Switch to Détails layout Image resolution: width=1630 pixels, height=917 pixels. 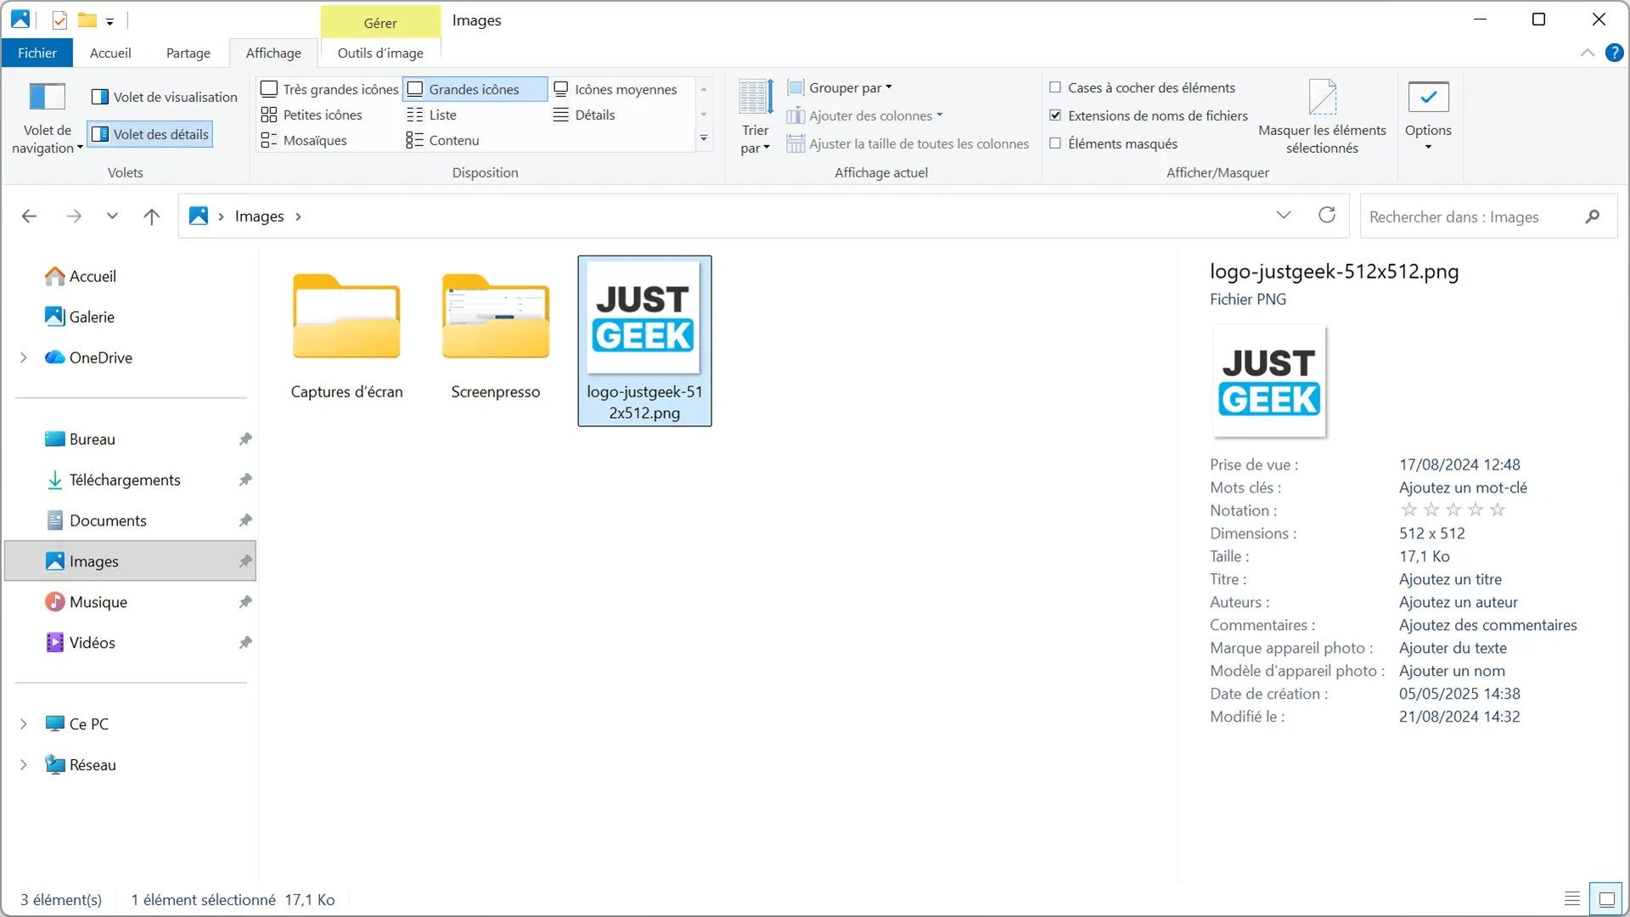point(584,115)
